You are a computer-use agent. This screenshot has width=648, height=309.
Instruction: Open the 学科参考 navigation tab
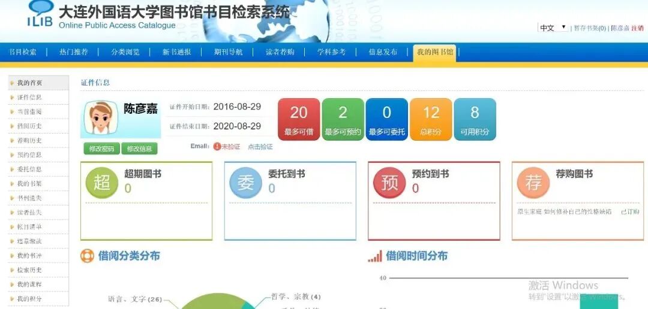(331, 52)
